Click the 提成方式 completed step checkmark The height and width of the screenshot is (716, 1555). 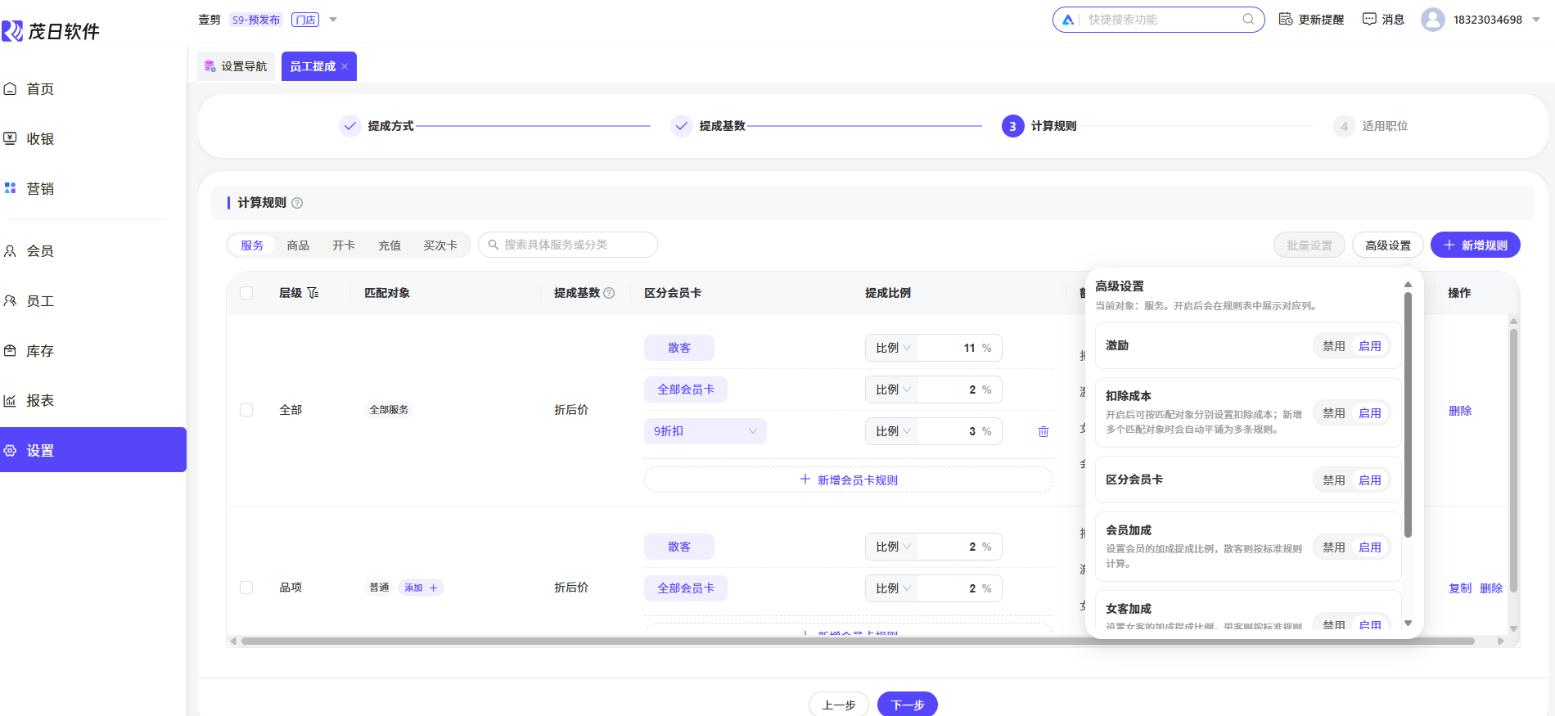tap(350, 126)
